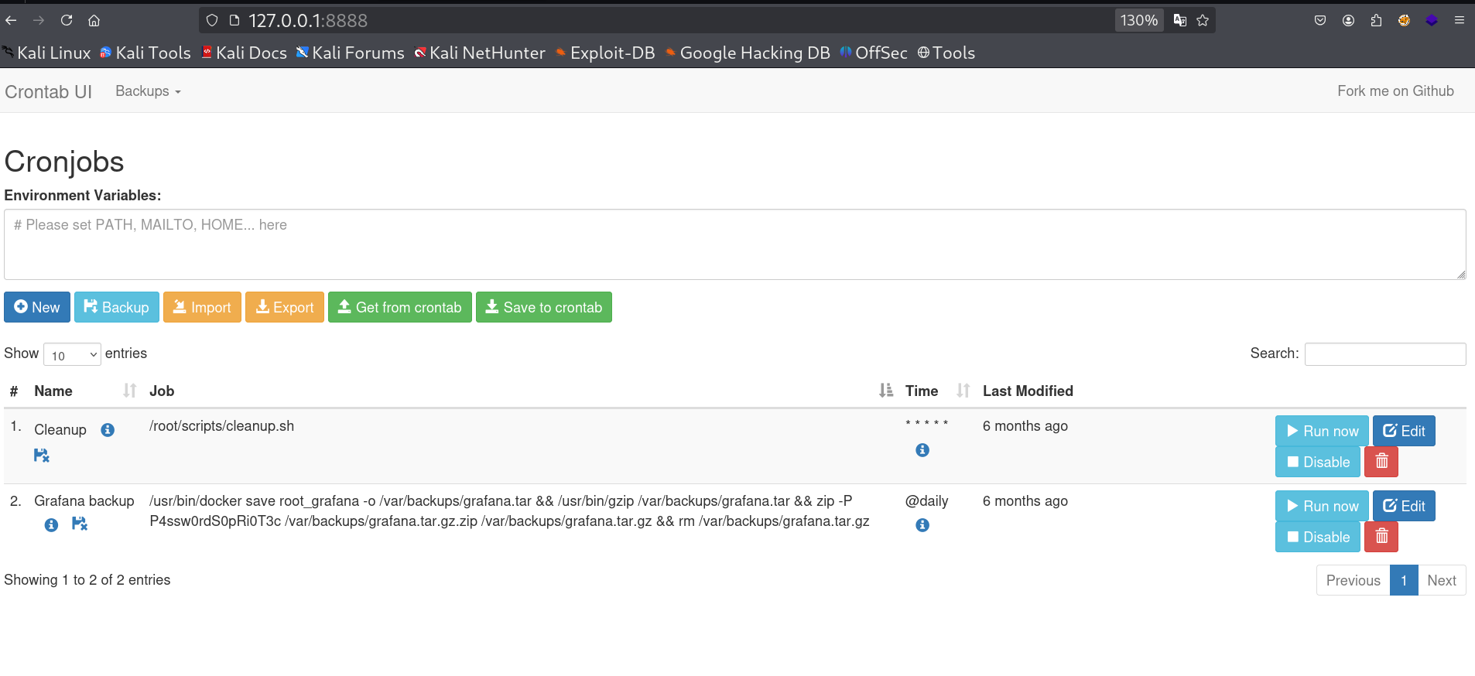Disable the Grafana backup job

[x=1318, y=537]
